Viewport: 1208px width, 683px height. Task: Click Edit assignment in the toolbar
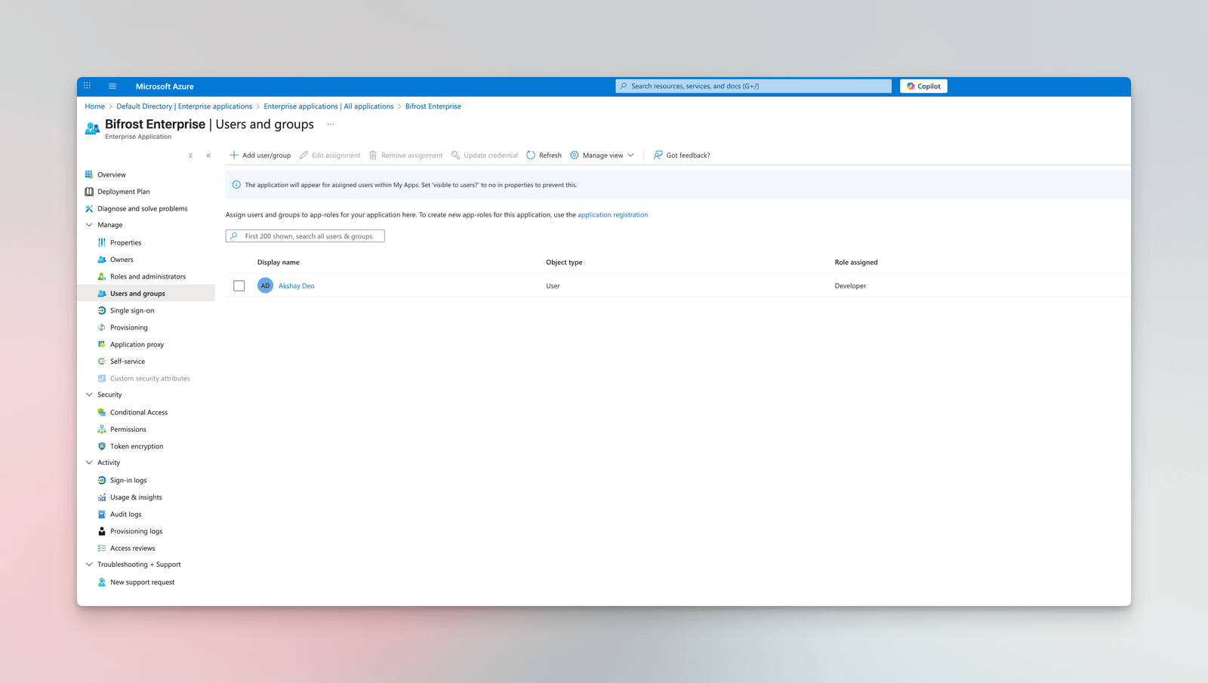point(330,155)
